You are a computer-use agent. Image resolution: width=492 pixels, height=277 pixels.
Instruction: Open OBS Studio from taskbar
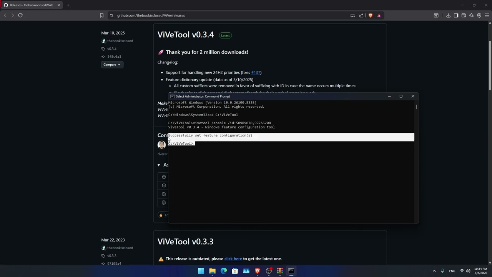(269, 271)
